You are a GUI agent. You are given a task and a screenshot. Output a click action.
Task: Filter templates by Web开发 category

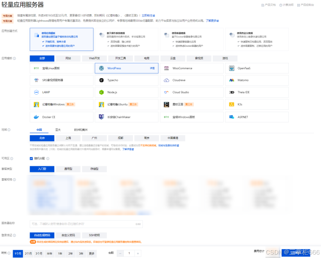[94, 58]
